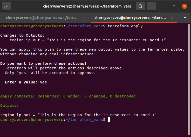191x137 pixels.
Task: Click the bold "Do you want to perform" prompt
Action: [x=43, y=63]
